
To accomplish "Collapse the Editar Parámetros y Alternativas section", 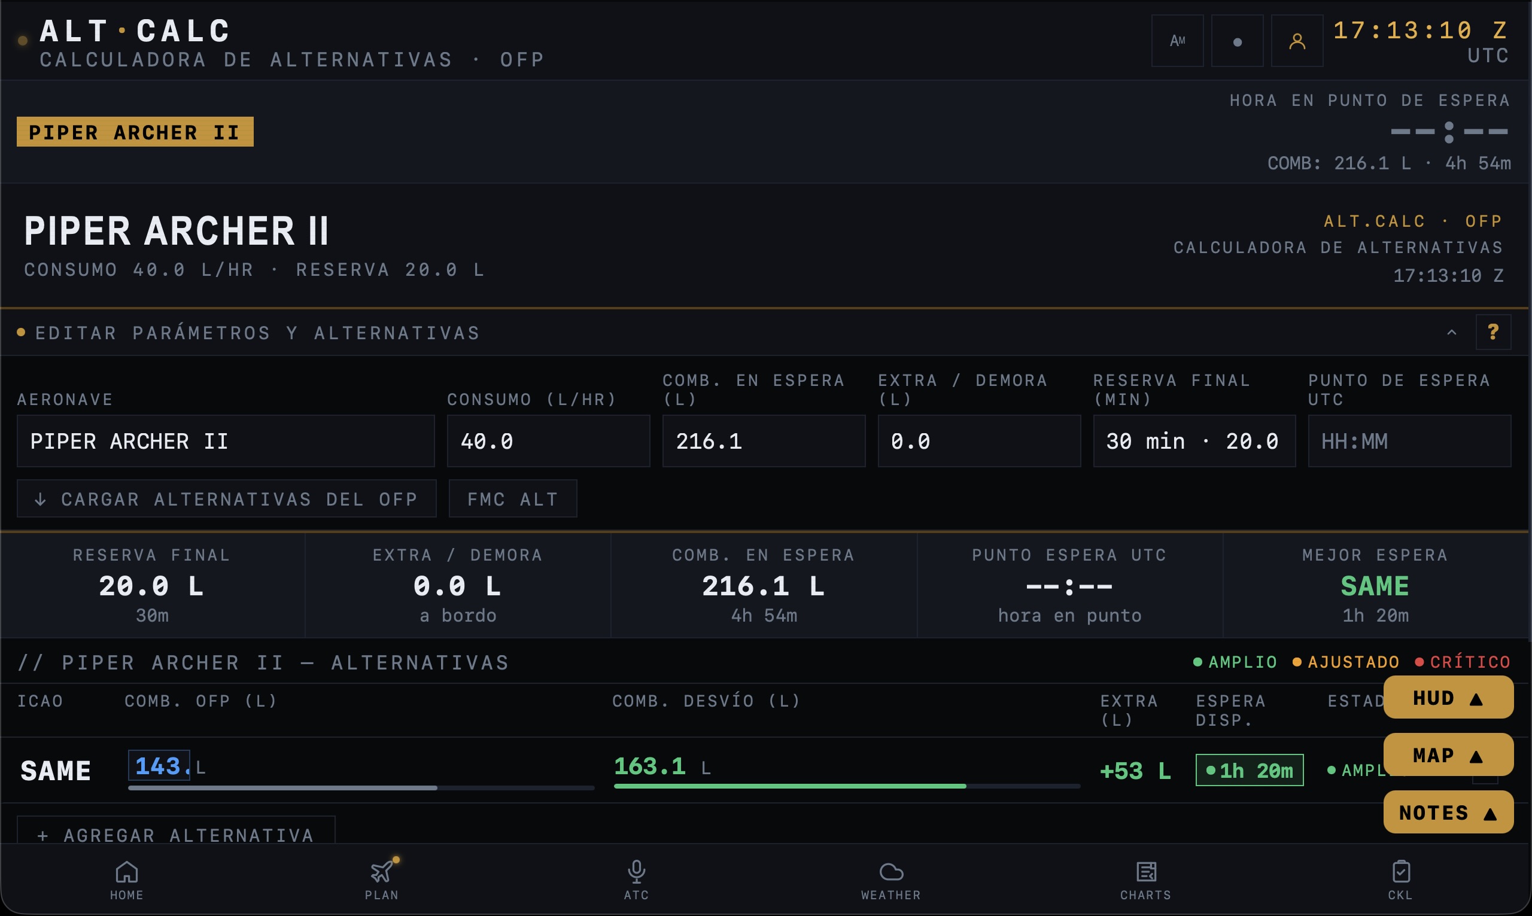I will [x=1452, y=333].
